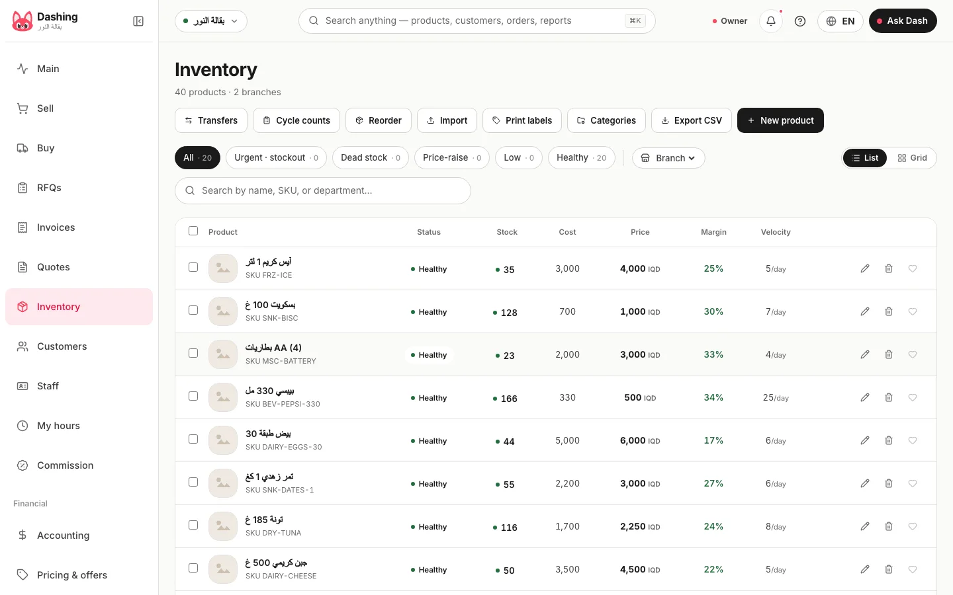Image resolution: width=953 pixels, height=595 pixels.
Task: Toggle the select-all products checkbox in header
Action: pos(193,231)
